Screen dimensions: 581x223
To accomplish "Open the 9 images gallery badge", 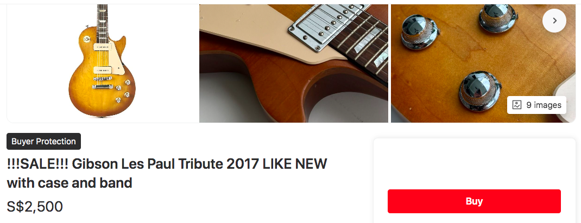I will coord(536,105).
